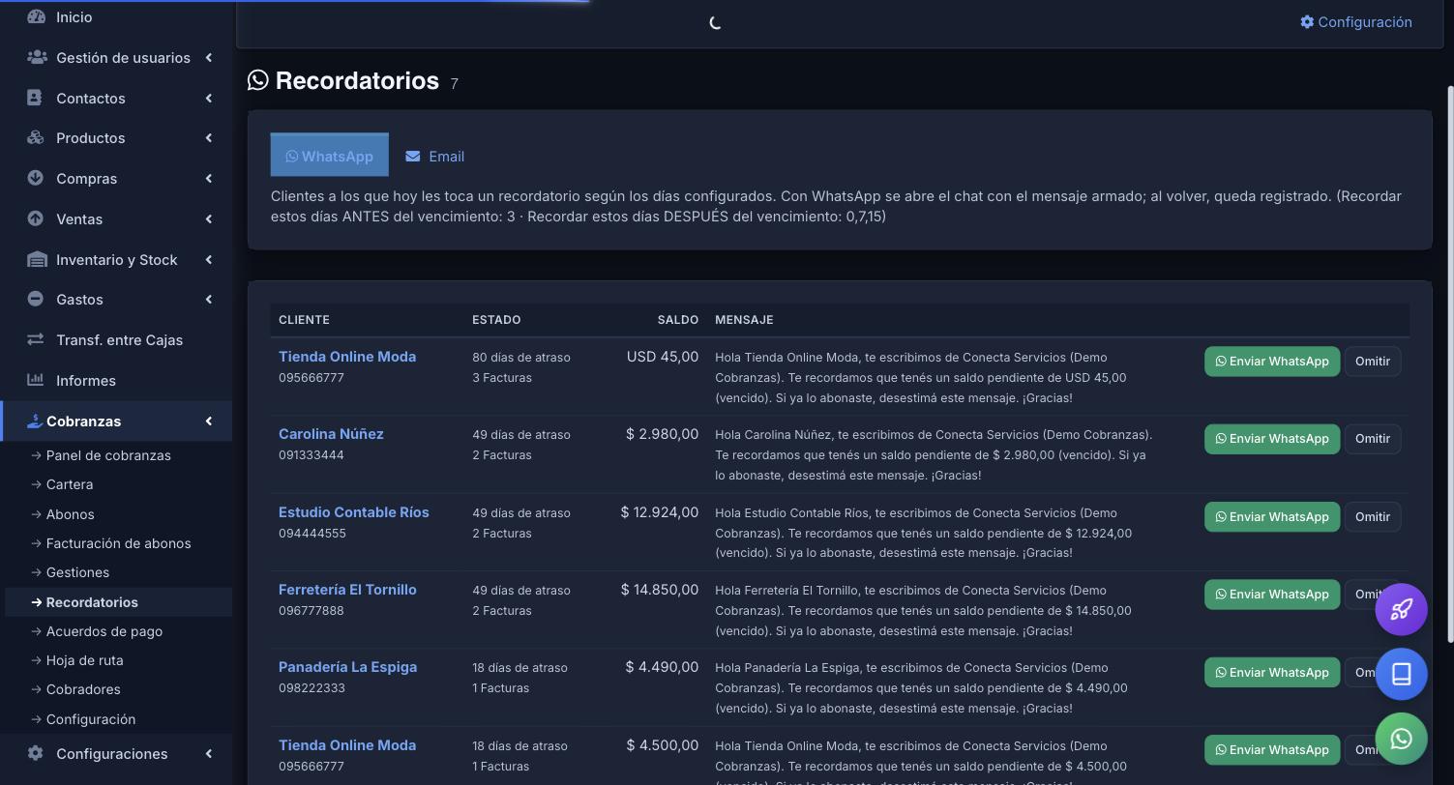The image size is (1454, 785).
Task: Click the Compras download-arrow icon
Action: [x=35, y=178]
